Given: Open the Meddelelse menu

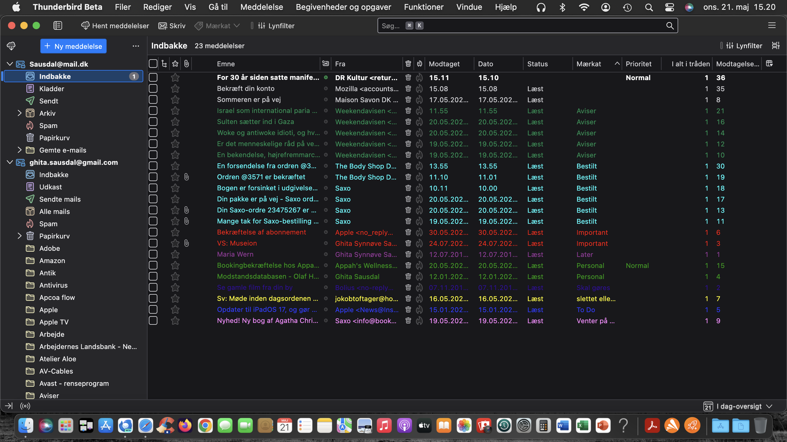Looking at the screenshot, I should pyautogui.click(x=261, y=7).
